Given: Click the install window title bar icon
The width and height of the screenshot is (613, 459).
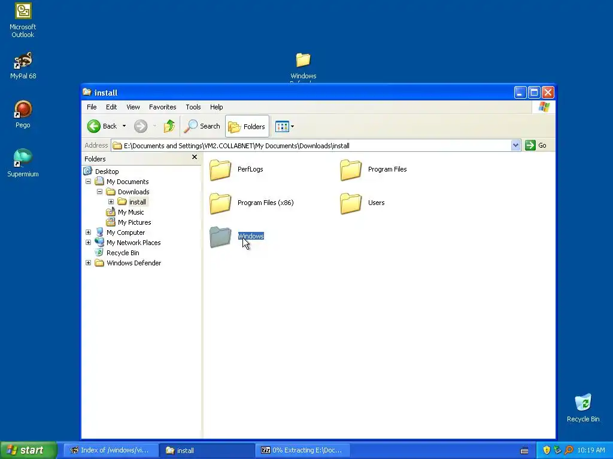Looking at the screenshot, I should point(87,92).
